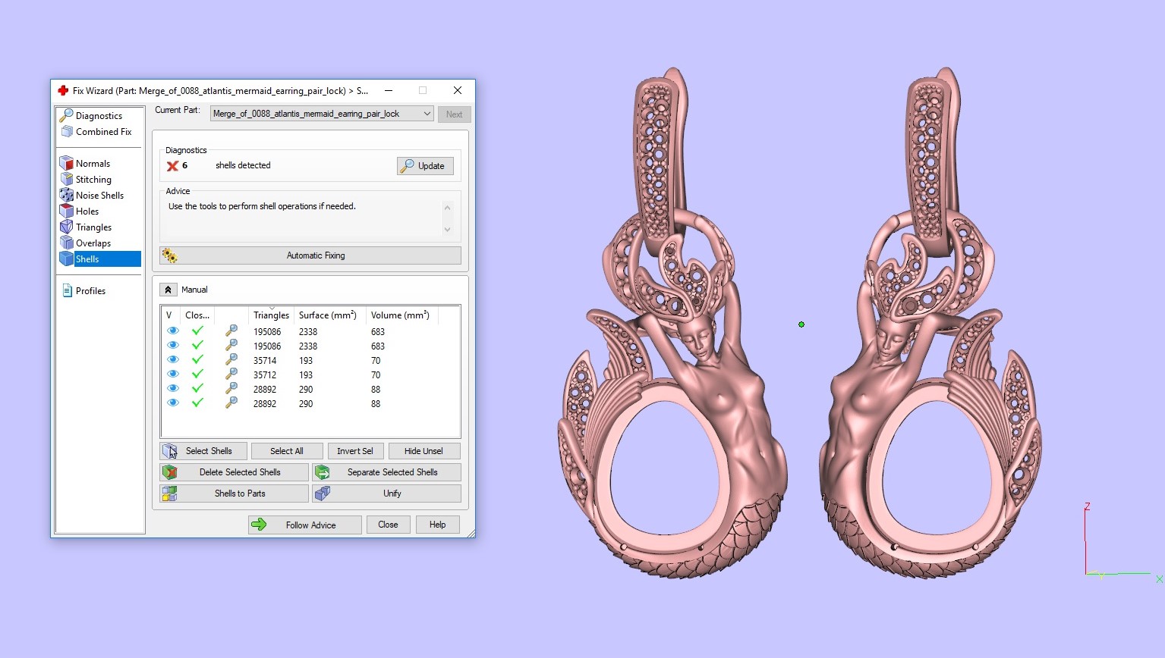This screenshot has height=658, width=1165.
Task: Click the Select Shells button
Action: pyautogui.click(x=203, y=451)
